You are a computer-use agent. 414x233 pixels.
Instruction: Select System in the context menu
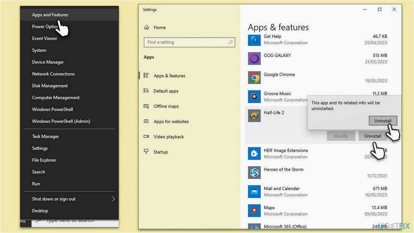(x=39, y=50)
